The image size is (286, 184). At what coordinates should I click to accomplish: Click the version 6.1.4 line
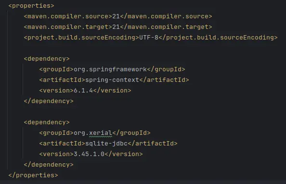pyautogui.click(x=85, y=91)
